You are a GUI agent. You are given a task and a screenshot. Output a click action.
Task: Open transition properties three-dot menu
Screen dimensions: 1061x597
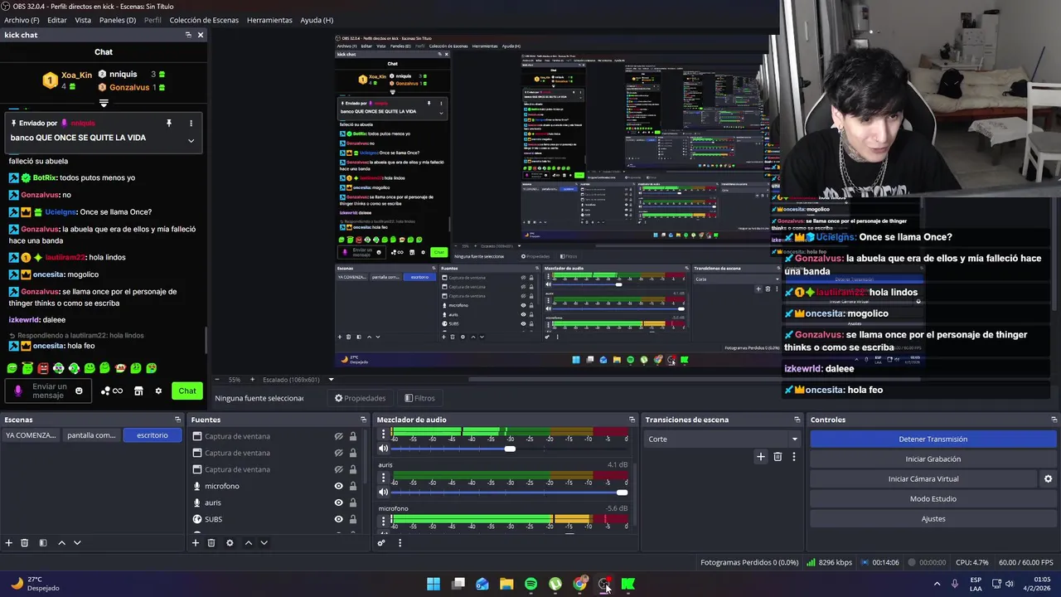[x=793, y=456]
